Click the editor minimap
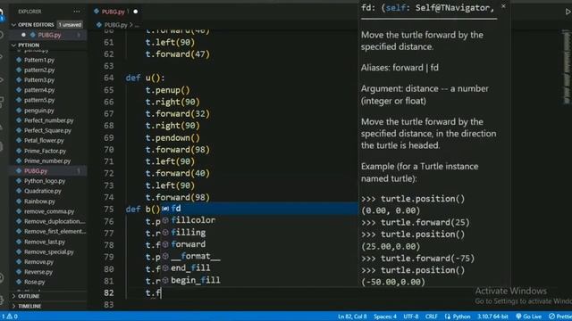 [x=567, y=68]
